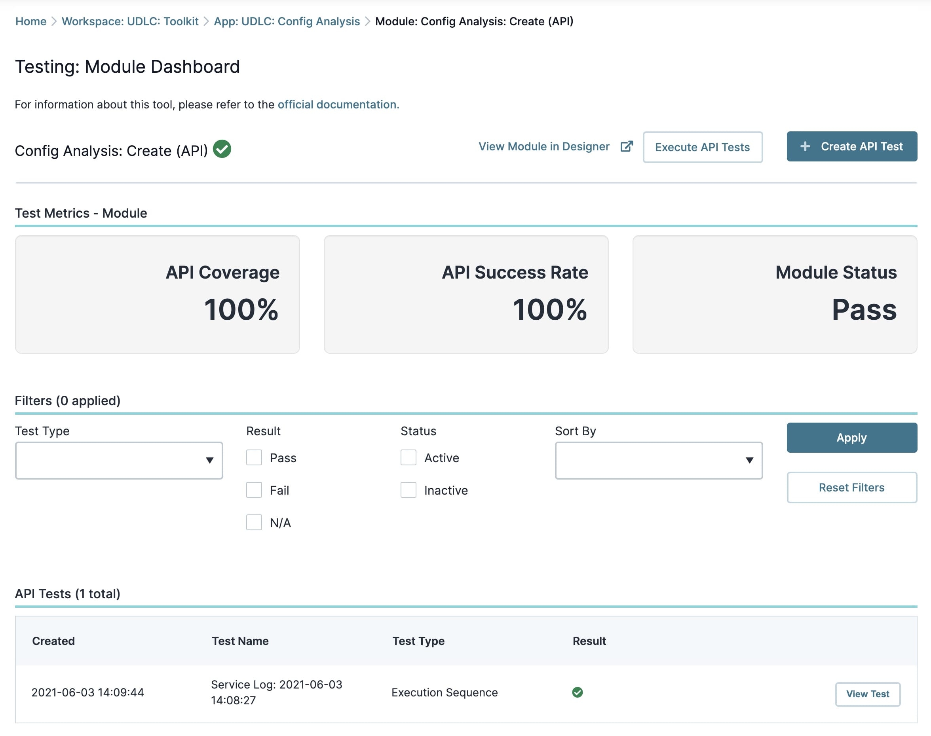
Task: Check the Pass result checkbox
Action: (x=254, y=458)
